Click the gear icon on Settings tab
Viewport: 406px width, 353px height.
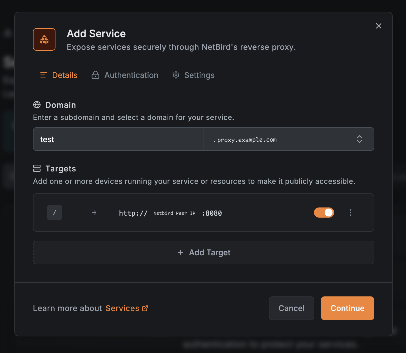pos(176,75)
